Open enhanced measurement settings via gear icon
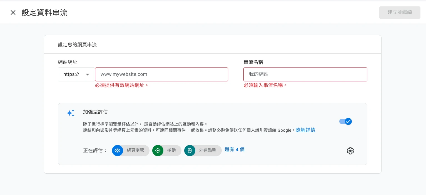Image resolution: width=426 pixels, height=195 pixels. [350, 151]
